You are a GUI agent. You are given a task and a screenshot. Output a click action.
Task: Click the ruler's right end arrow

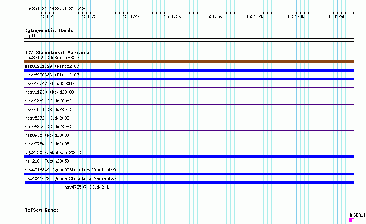pos(353,13)
